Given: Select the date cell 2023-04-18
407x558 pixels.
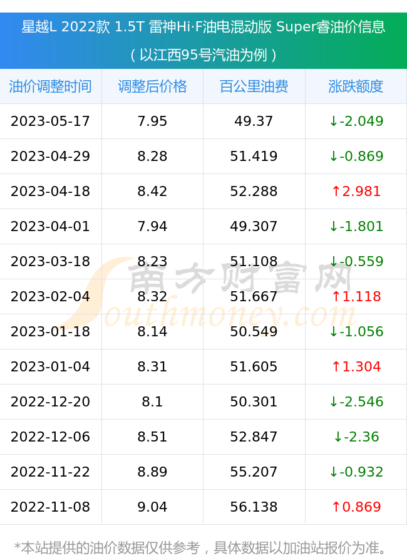Looking at the screenshot, I should tap(51, 191).
